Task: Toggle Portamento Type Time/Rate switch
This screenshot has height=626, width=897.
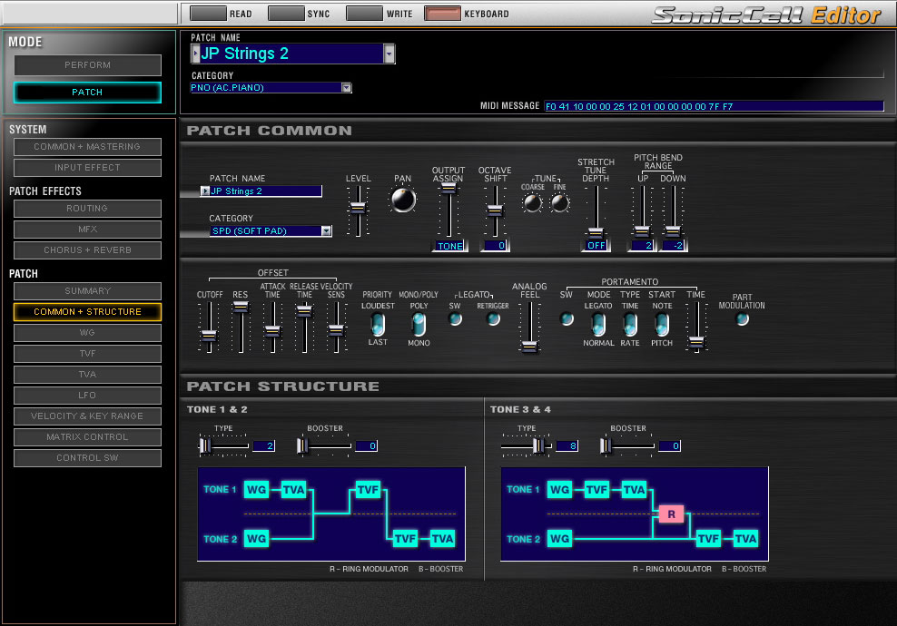Action: [630, 324]
